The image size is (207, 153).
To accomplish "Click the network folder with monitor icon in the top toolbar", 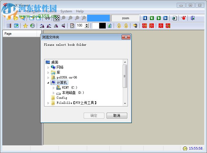I will tap(23, 18).
